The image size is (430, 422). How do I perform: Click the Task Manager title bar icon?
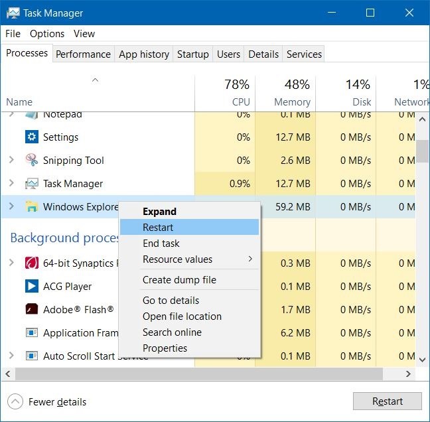13,13
